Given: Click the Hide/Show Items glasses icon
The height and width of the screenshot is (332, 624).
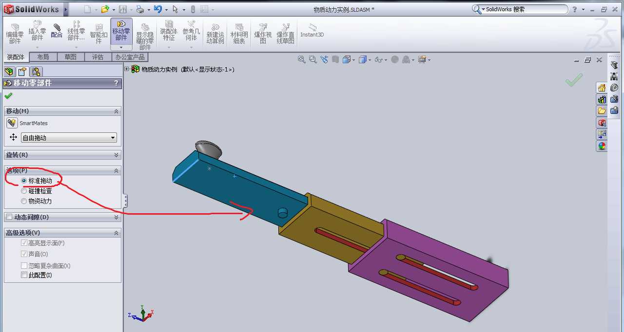Looking at the screenshot, I should (378, 59).
